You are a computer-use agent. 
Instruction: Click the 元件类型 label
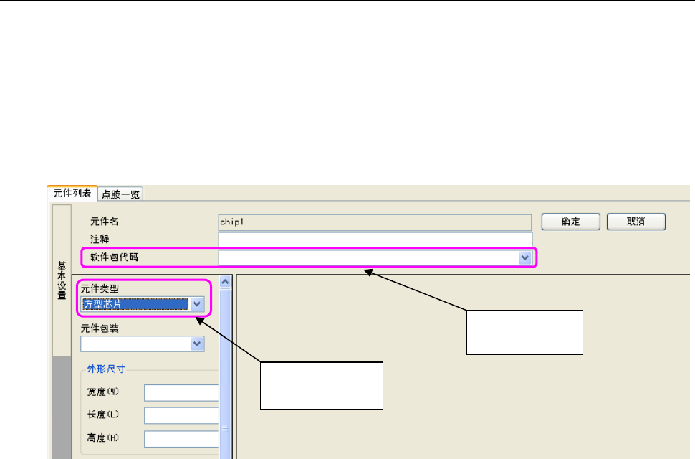100,289
